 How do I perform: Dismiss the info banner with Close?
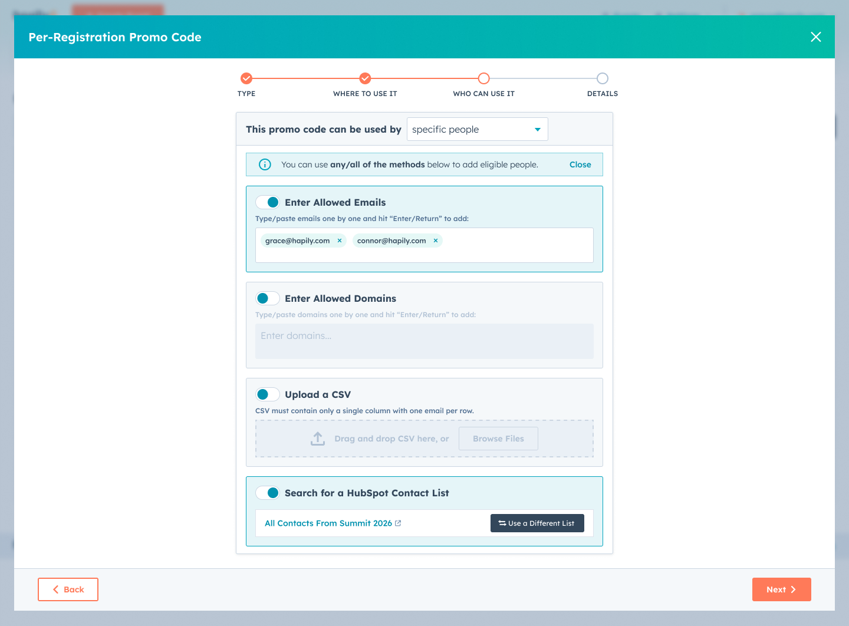(x=580, y=164)
